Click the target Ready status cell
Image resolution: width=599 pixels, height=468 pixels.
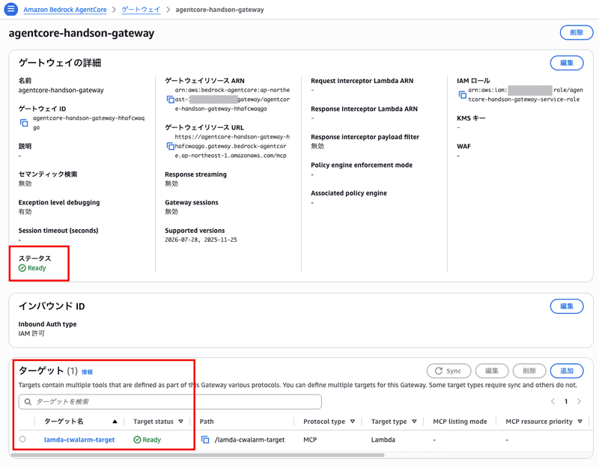(x=147, y=440)
